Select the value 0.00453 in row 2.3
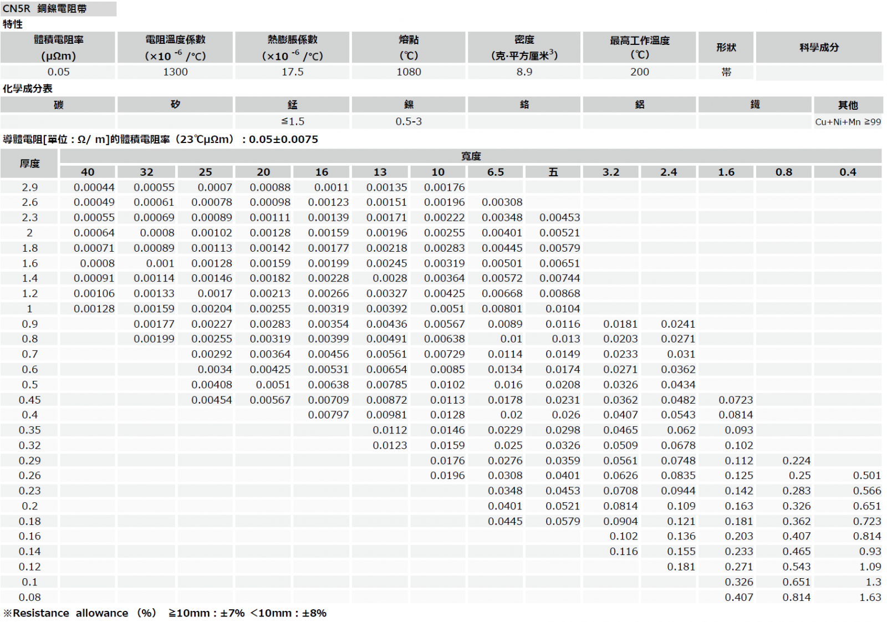 pos(559,218)
